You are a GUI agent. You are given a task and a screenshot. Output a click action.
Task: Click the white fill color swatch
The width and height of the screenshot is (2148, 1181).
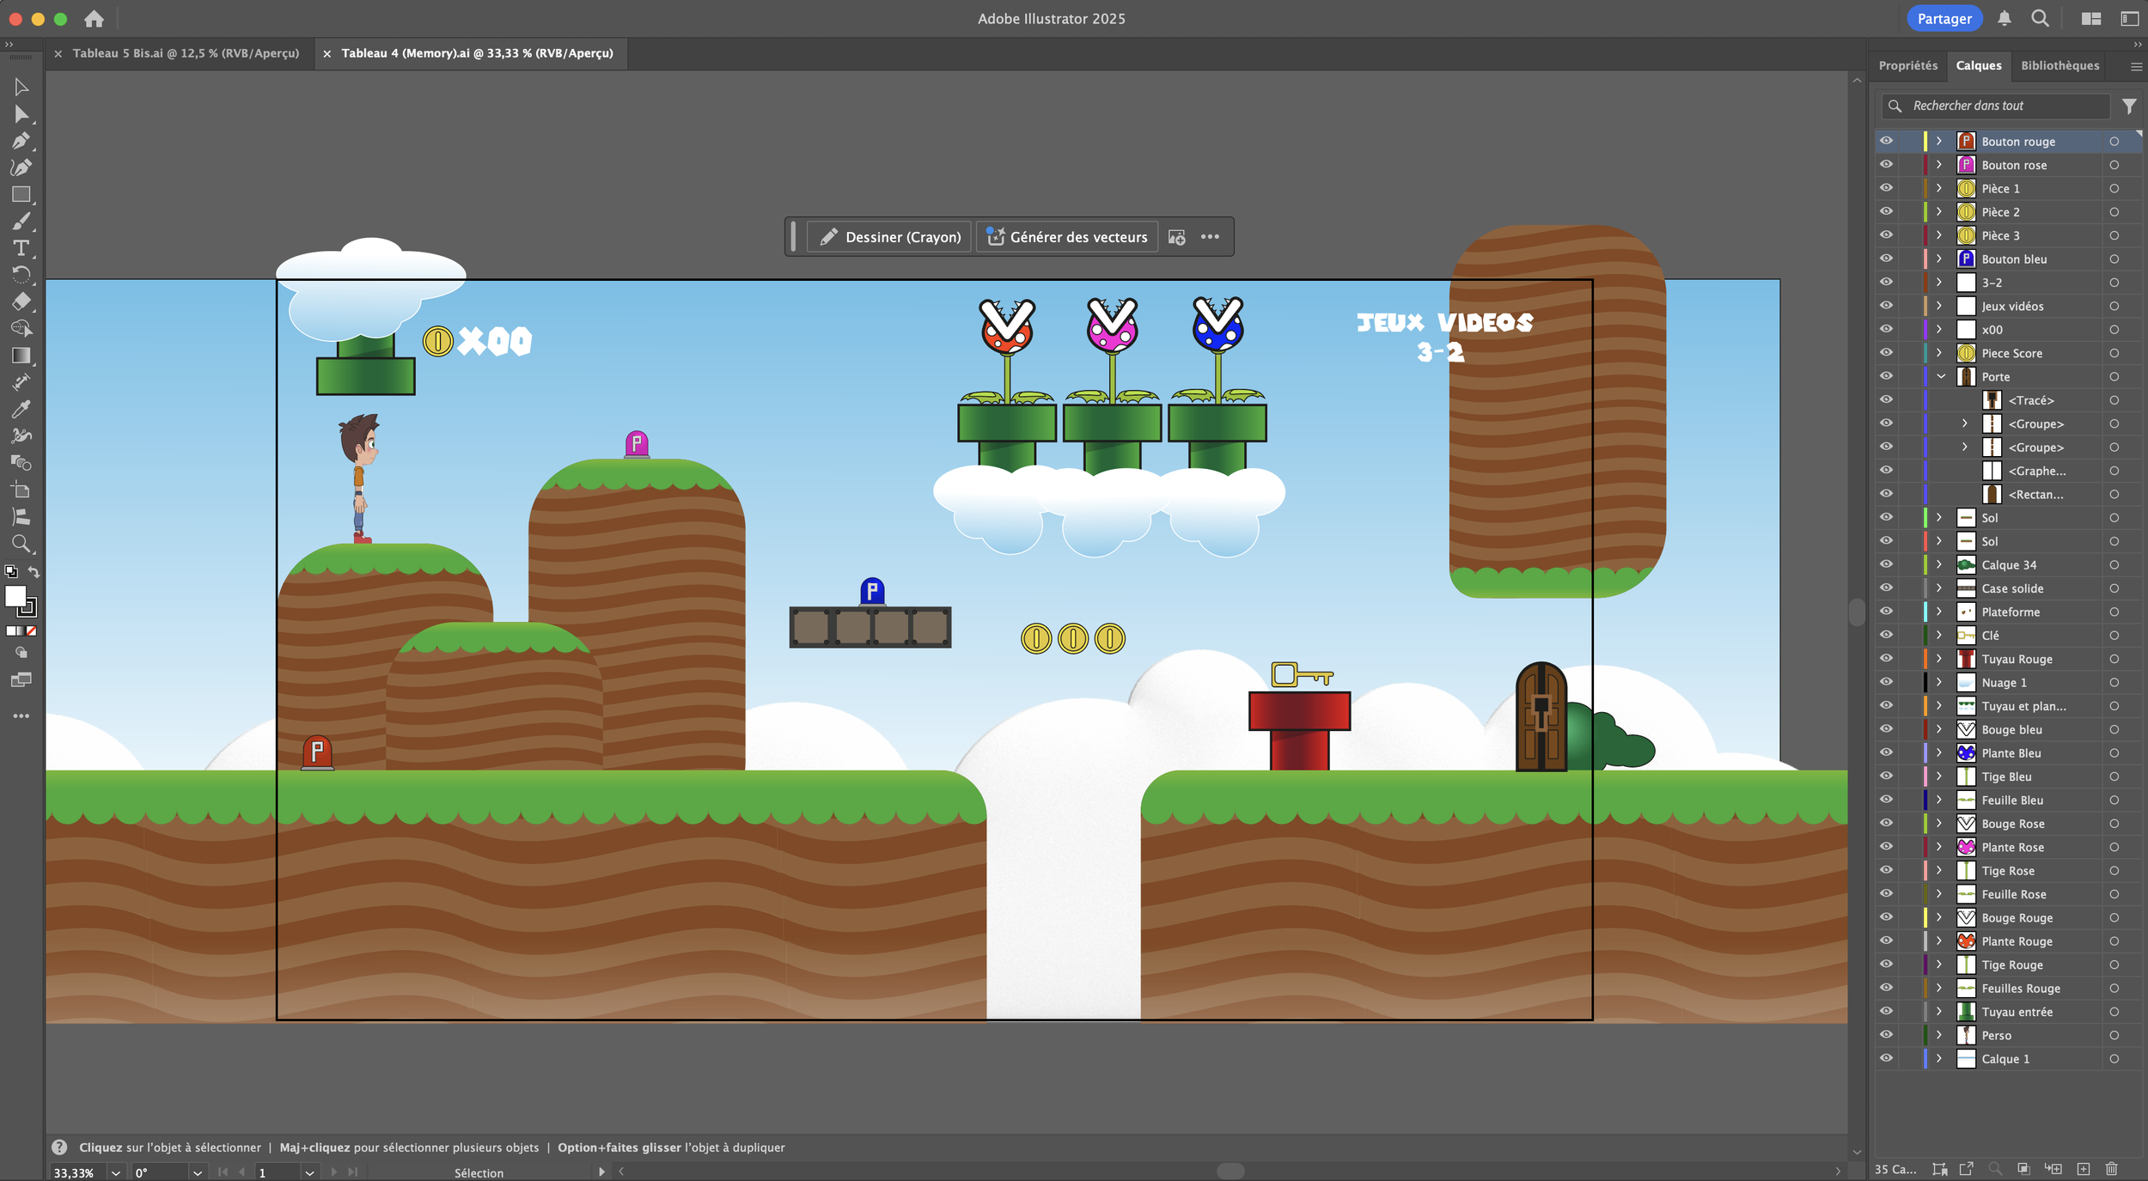15,596
